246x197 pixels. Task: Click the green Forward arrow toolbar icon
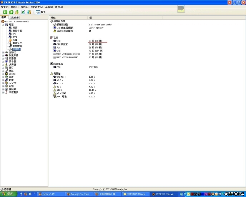pyautogui.click(x=11, y=12)
